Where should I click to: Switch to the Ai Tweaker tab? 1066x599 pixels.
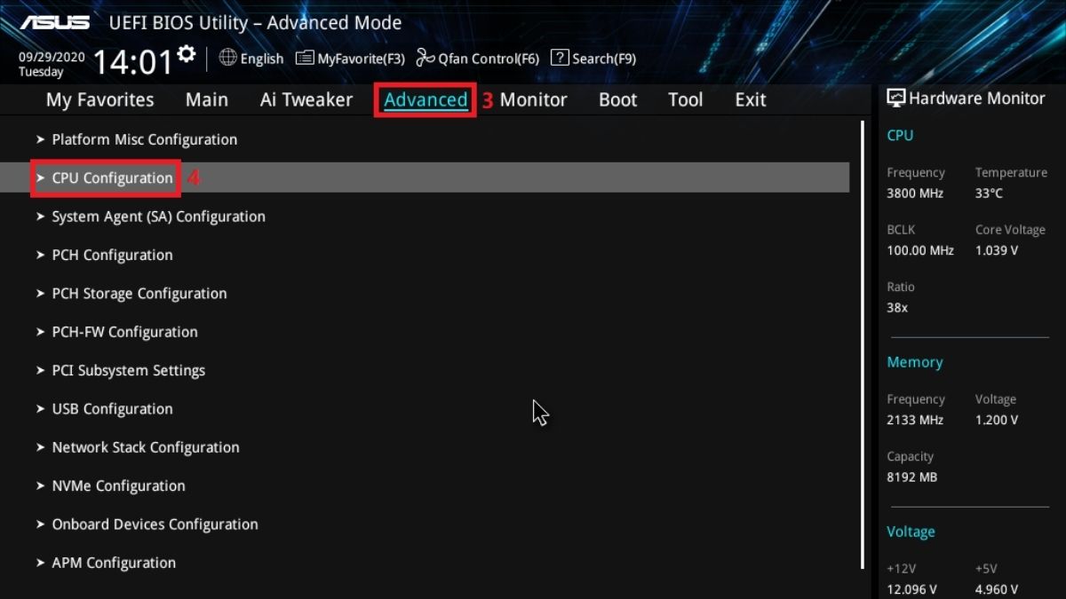[x=306, y=100]
